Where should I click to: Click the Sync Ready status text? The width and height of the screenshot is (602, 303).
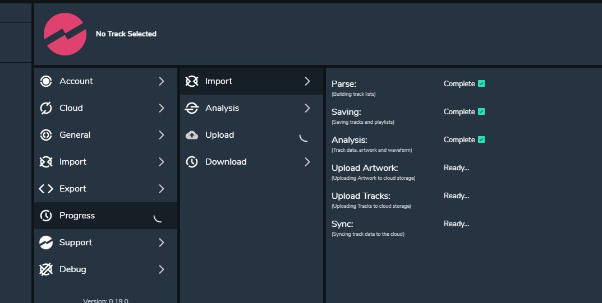pyautogui.click(x=456, y=224)
